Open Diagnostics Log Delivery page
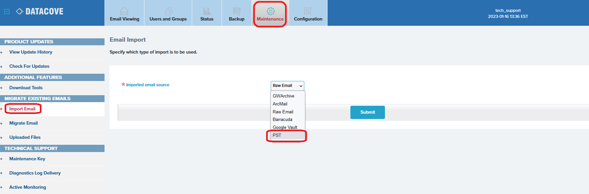 [x=35, y=173]
